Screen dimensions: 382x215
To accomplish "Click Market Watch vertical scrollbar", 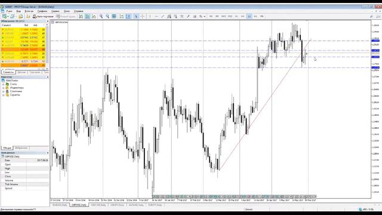I will pyautogui.click(x=47, y=47).
